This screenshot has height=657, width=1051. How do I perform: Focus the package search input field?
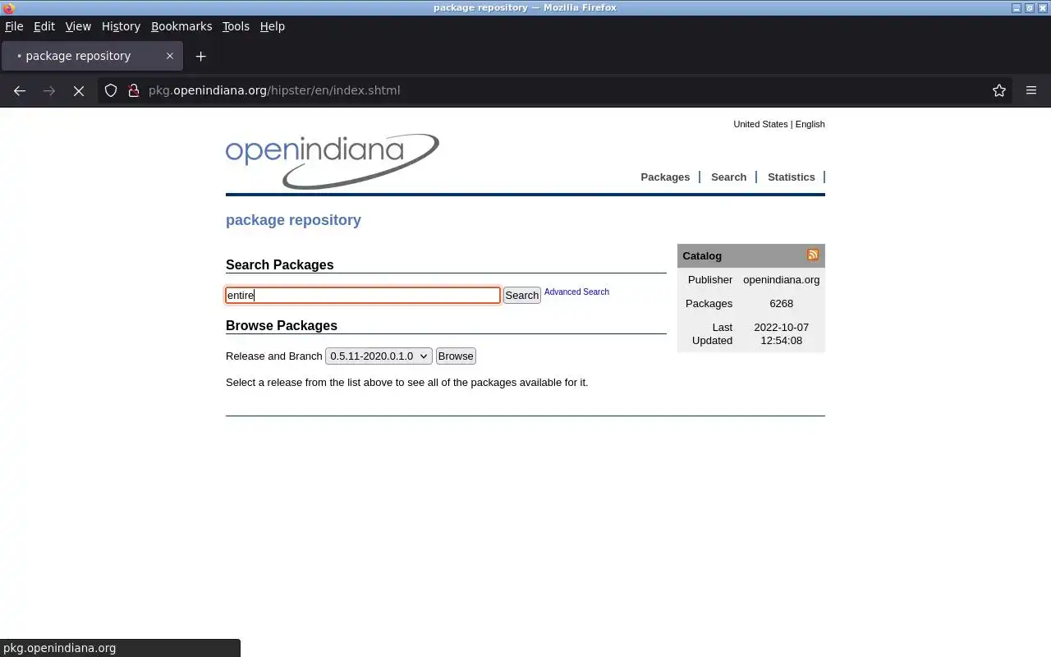(363, 295)
